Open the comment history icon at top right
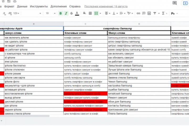The width and height of the screenshot is (189, 126). 175,3
